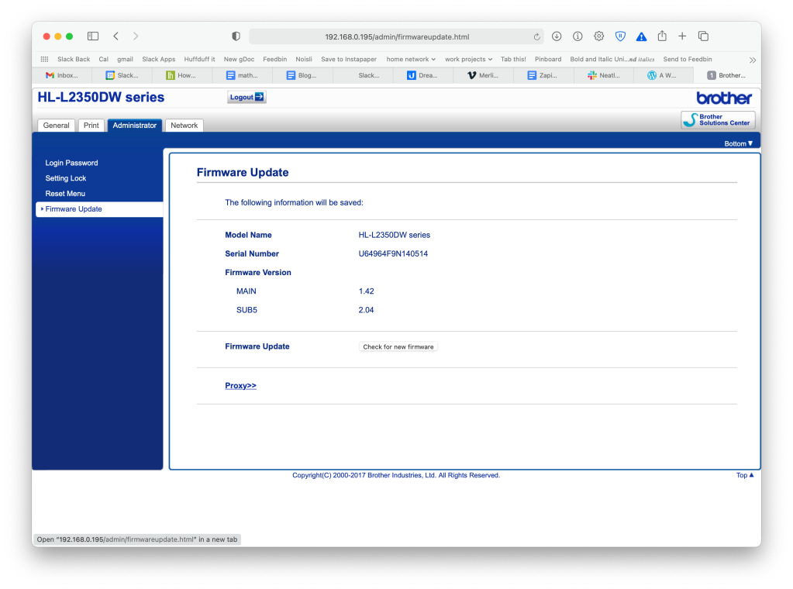The image size is (793, 589).
Task: Go back using the back arrow
Action: 116,36
